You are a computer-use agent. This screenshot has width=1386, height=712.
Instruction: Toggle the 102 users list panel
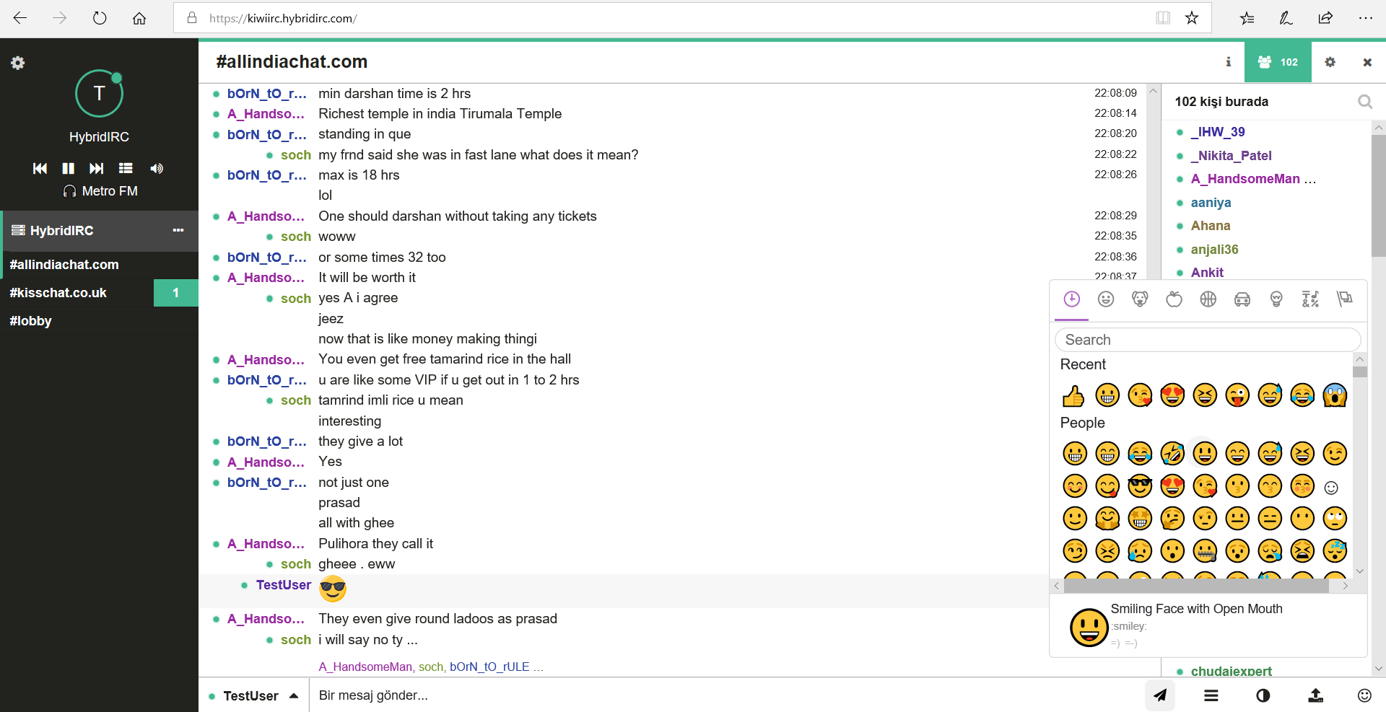(x=1278, y=62)
